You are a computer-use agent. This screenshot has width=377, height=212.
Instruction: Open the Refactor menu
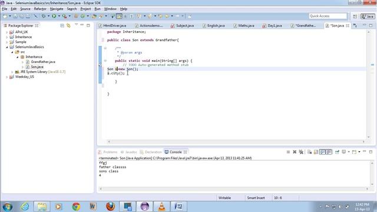click(x=40, y=9)
